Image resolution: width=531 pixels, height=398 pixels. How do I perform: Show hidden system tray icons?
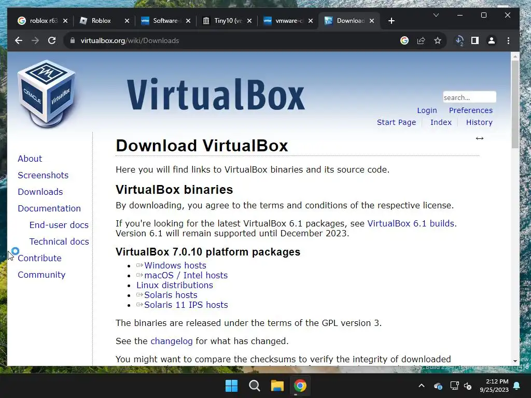click(x=422, y=386)
